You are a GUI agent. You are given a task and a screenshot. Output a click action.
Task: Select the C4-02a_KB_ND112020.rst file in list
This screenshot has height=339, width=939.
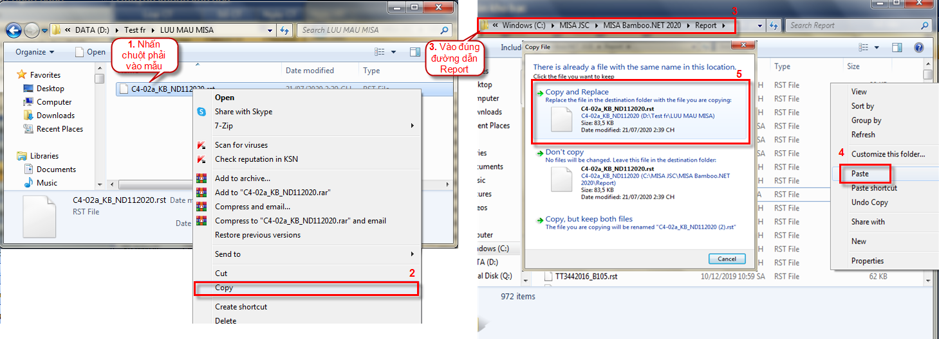coord(172,89)
